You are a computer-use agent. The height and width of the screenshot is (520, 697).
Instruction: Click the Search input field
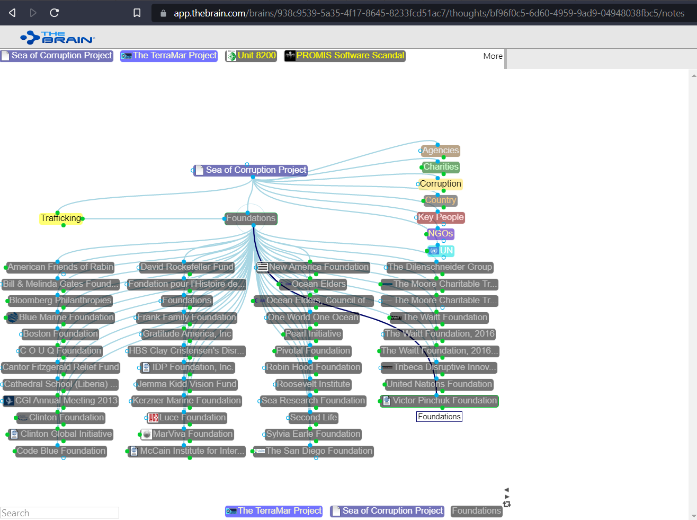click(x=59, y=513)
